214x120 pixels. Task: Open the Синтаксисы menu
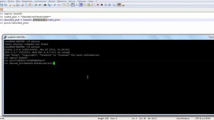point(40,1)
